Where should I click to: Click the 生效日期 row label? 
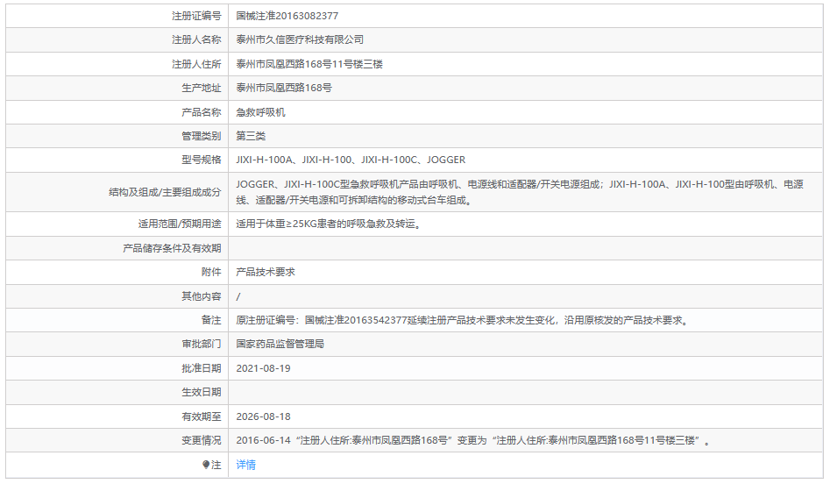tap(201, 392)
